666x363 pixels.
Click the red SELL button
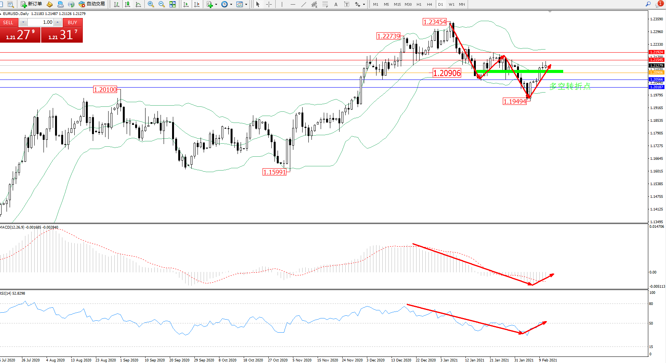pos(8,23)
